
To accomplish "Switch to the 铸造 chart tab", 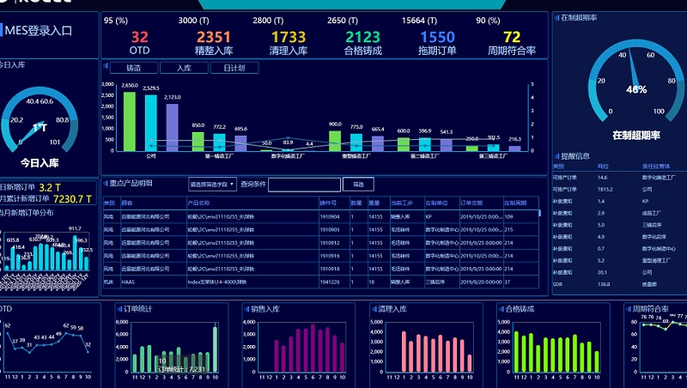I will (x=133, y=68).
